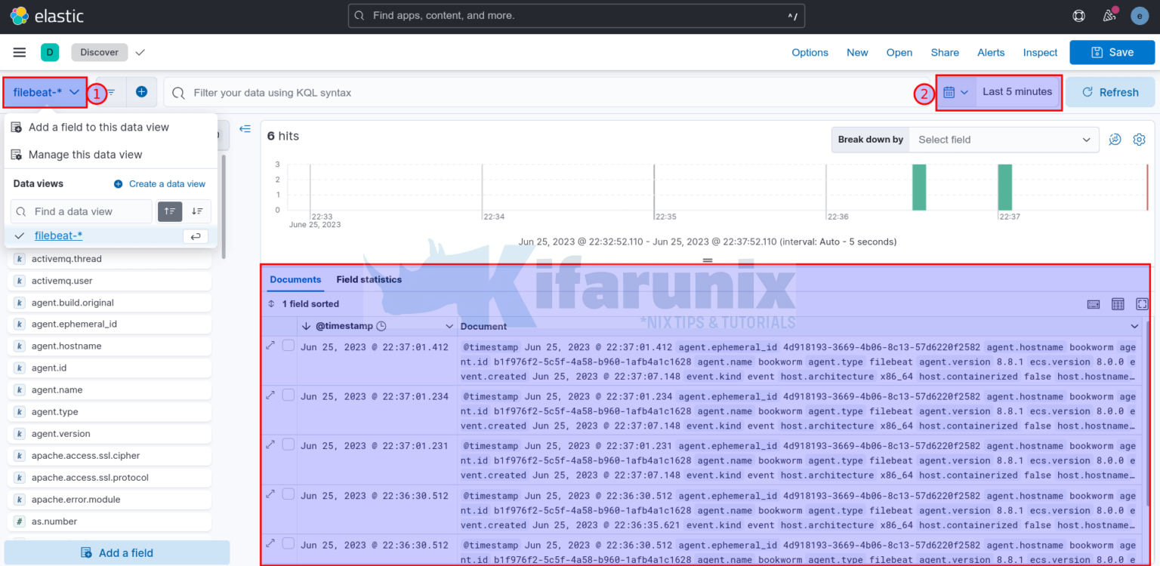Expand the @timestamp column menu
Viewport: 1160px width, 566px height.
point(449,326)
